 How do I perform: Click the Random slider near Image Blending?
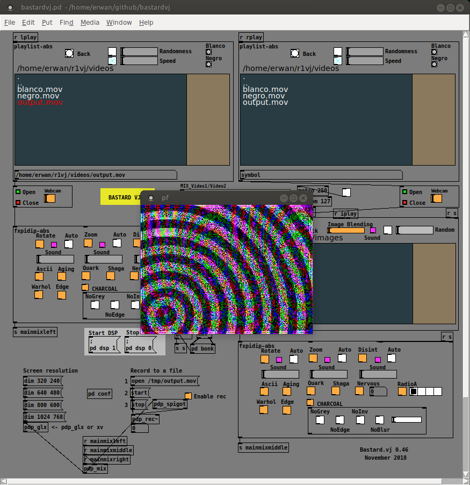415,230
